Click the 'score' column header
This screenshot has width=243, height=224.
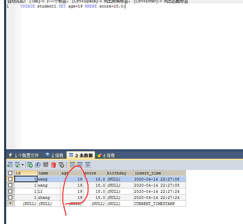pos(95,173)
